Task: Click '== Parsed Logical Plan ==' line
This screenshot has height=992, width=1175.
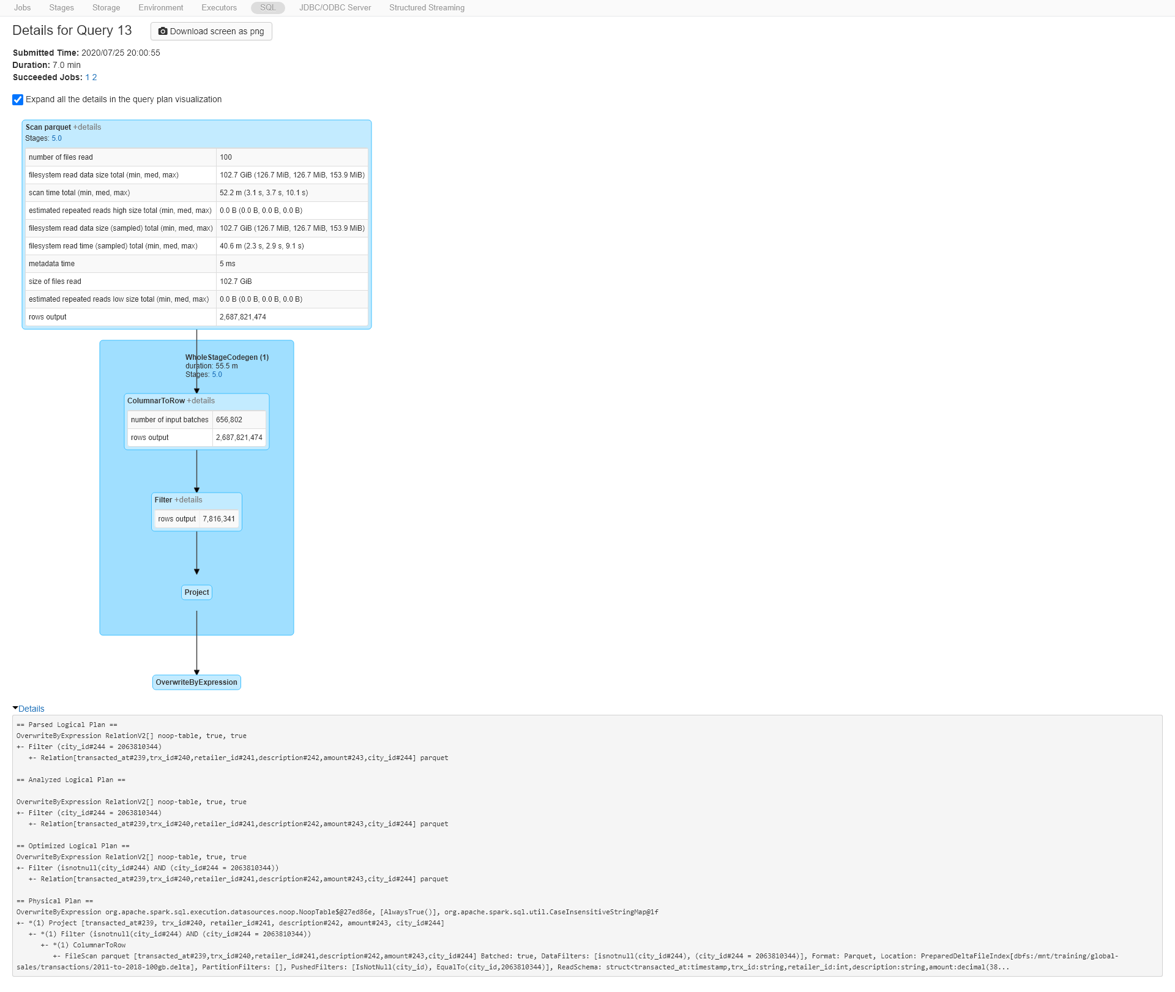Action: (x=67, y=725)
